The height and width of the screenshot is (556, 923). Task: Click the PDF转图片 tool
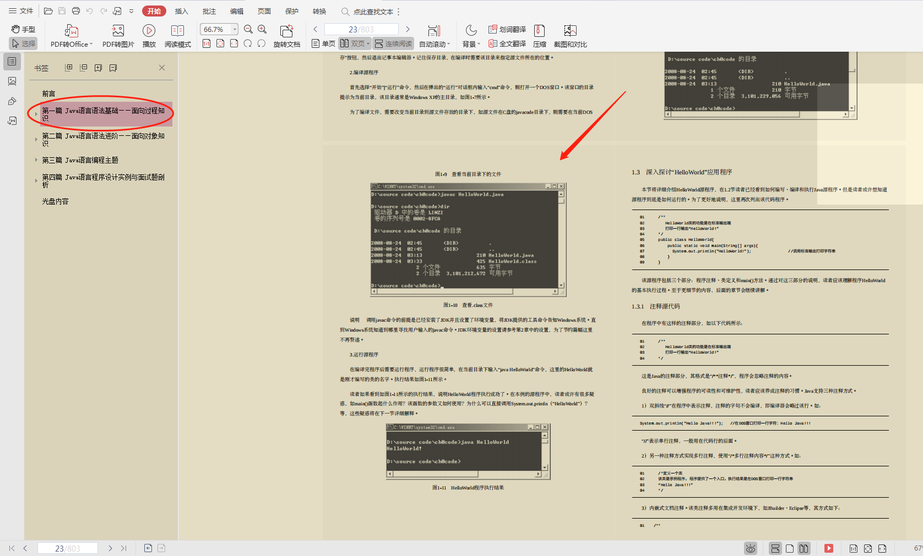pyautogui.click(x=118, y=36)
